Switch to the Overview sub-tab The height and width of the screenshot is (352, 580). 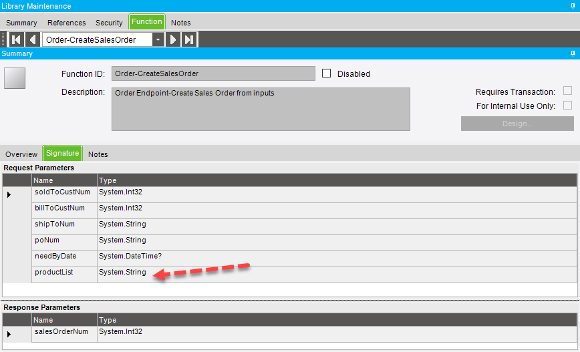tap(21, 154)
